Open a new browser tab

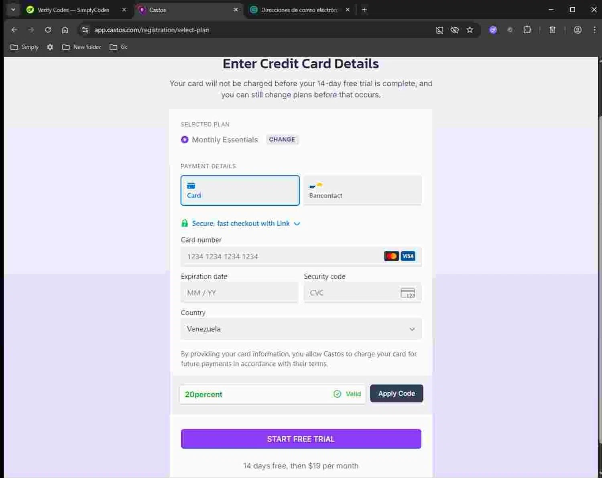(364, 10)
